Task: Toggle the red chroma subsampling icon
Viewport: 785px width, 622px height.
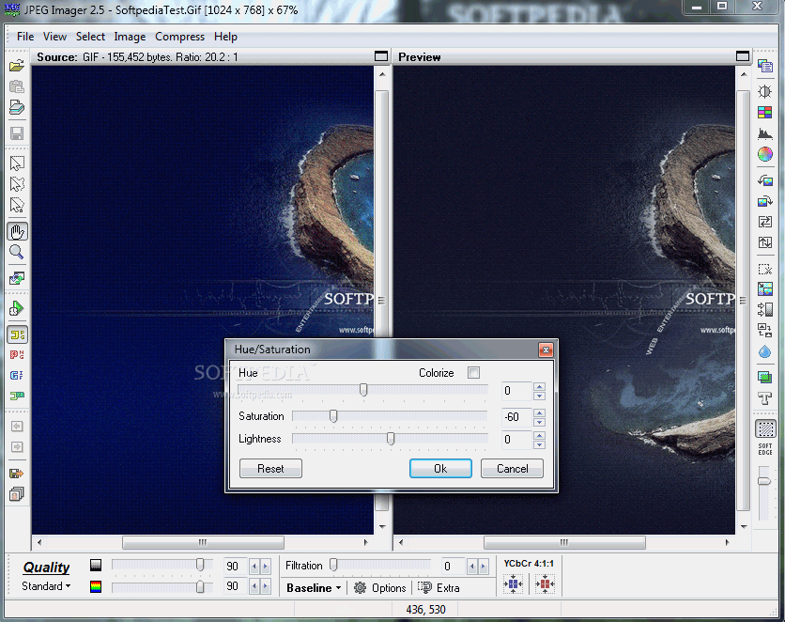Action: pyautogui.click(x=545, y=583)
